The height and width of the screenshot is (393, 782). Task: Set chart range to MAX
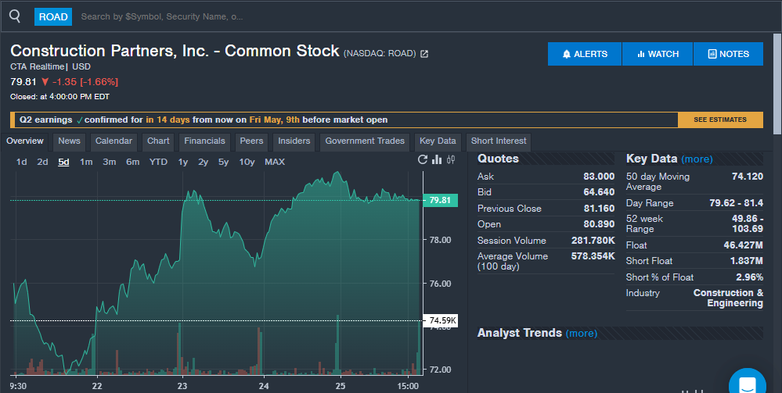click(x=275, y=162)
